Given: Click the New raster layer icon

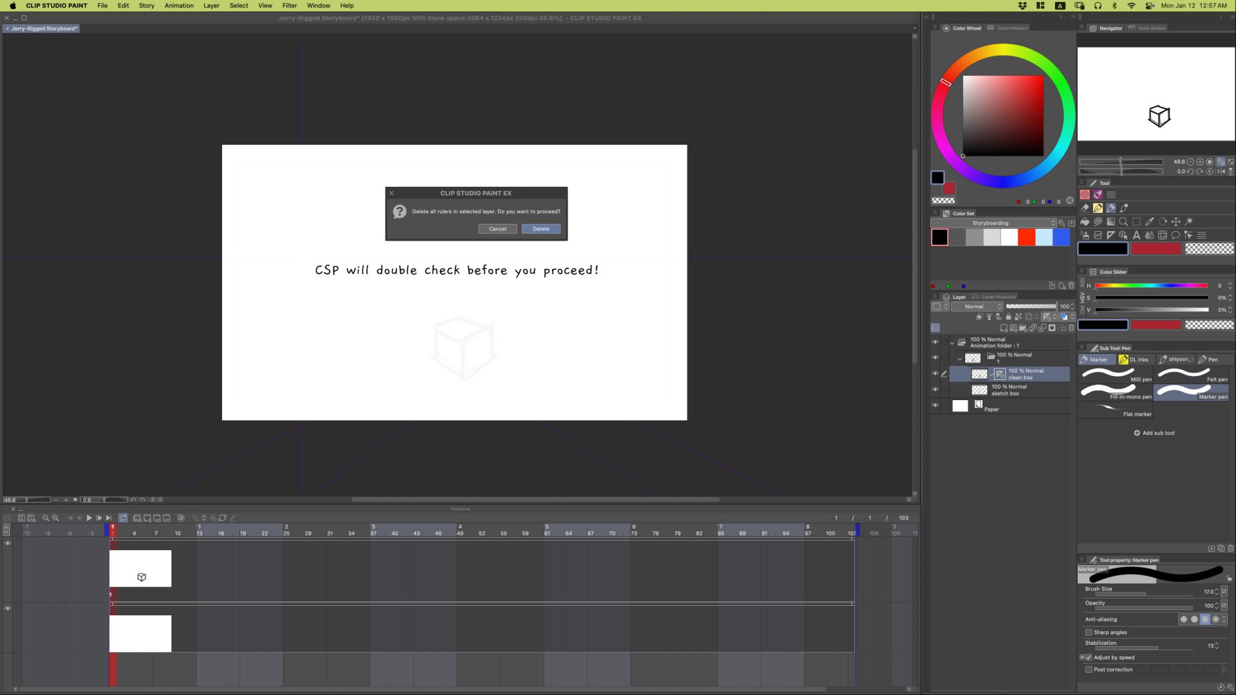Looking at the screenshot, I should pos(1004,328).
